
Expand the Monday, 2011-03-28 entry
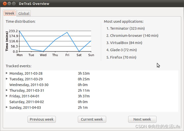click(7, 73)
